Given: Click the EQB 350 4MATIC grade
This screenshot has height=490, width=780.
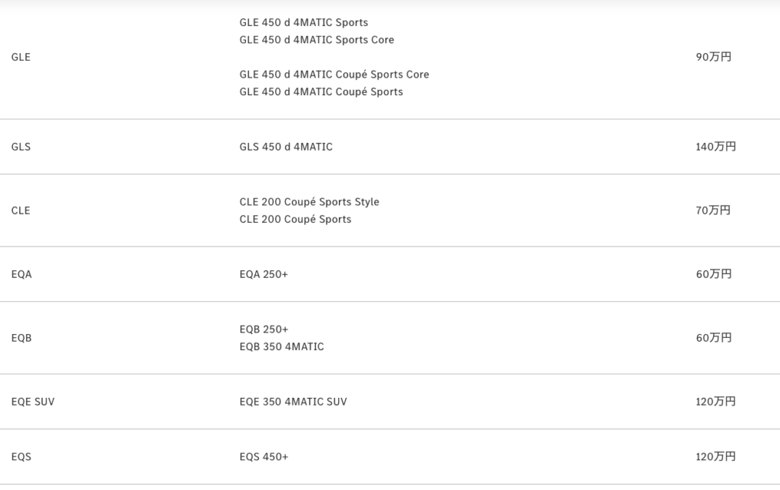Looking at the screenshot, I should 281,347.
